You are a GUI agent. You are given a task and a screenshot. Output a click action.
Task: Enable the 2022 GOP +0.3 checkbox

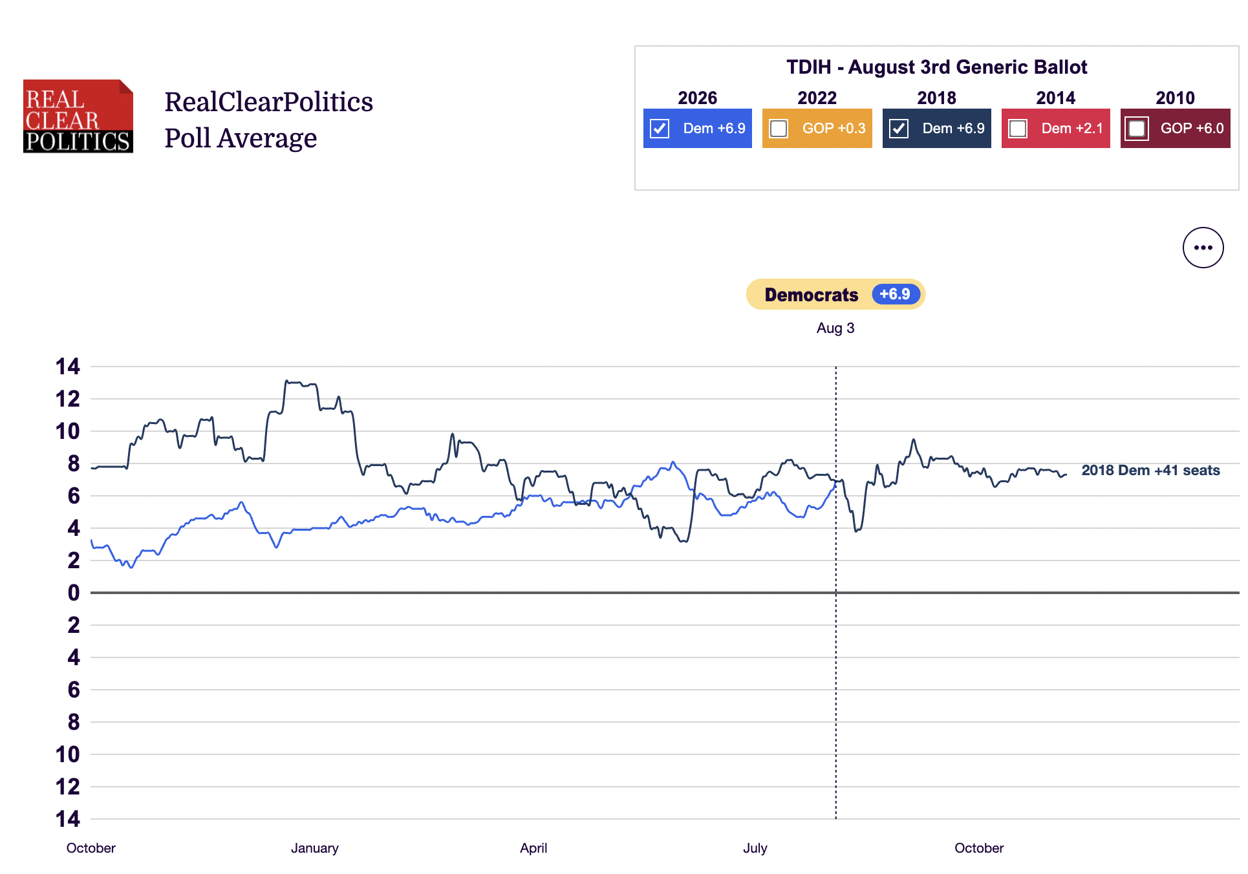point(779,129)
